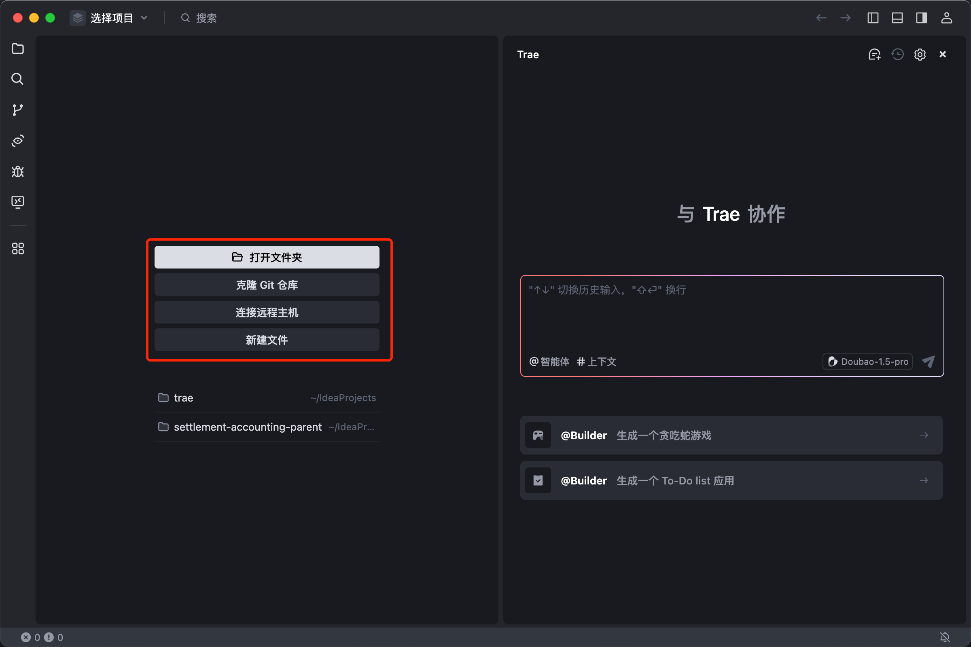The image size is (971, 647).
Task: Open the Remote Explorer monitor icon
Action: [17, 202]
